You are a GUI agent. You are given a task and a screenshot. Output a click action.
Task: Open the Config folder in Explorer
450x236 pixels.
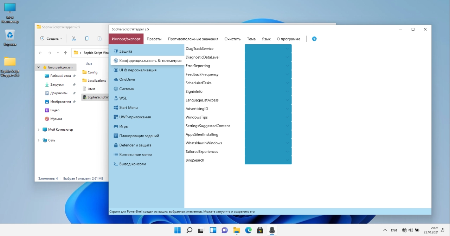(92, 72)
